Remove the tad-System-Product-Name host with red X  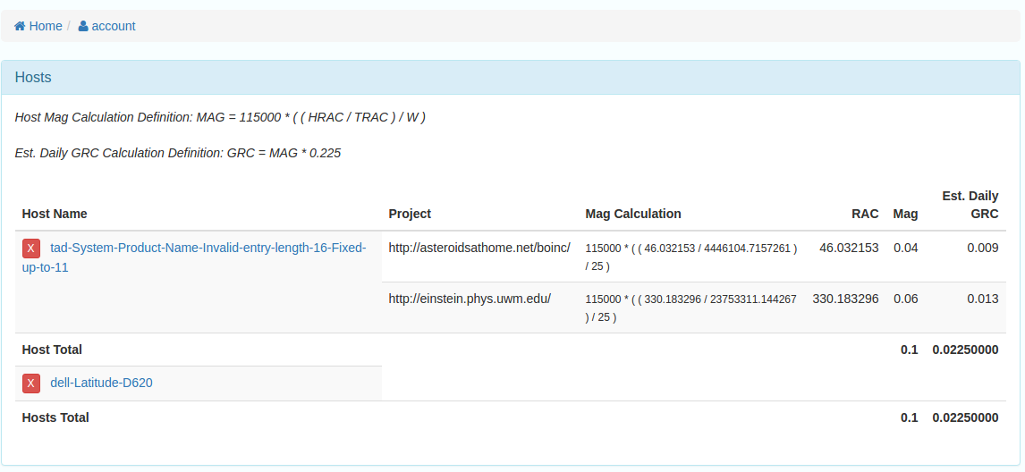[x=31, y=249]
